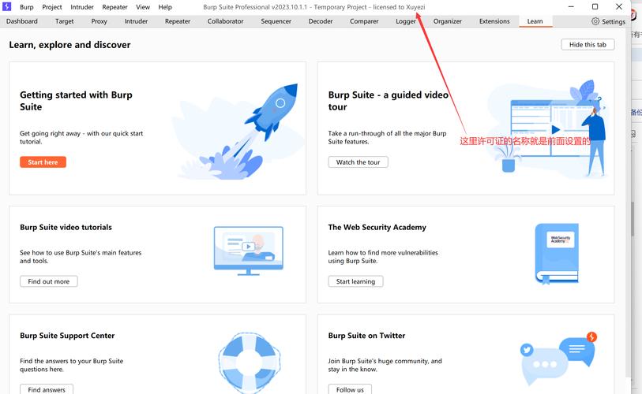This screenshot has height=394, width=642.
Task: Click the Twitter chat bubbles illustration
Action: [559, 359]
